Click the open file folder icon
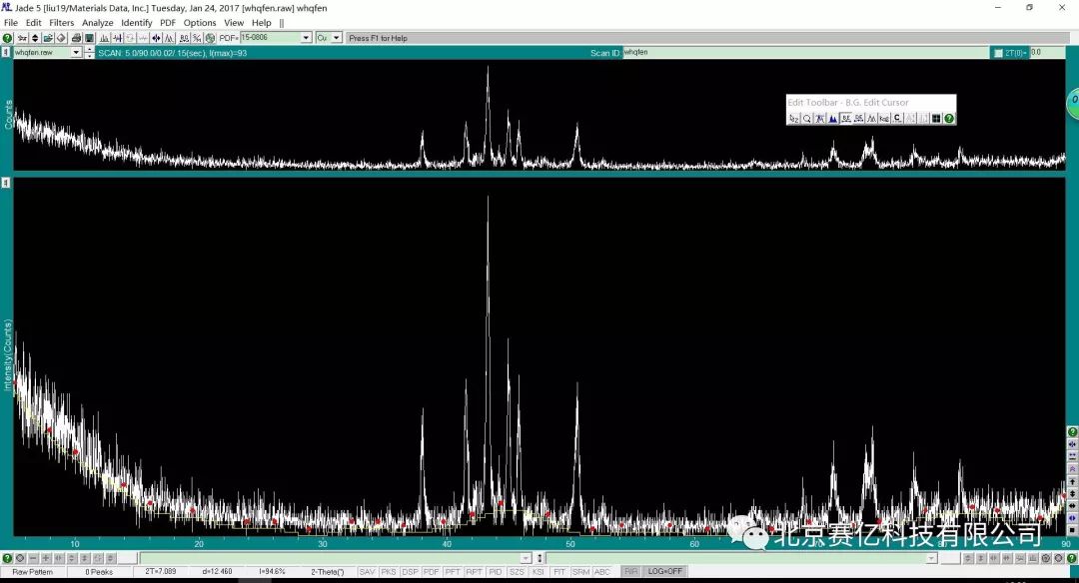Screen dimensions: 1079x583 [x=47, y=38]
